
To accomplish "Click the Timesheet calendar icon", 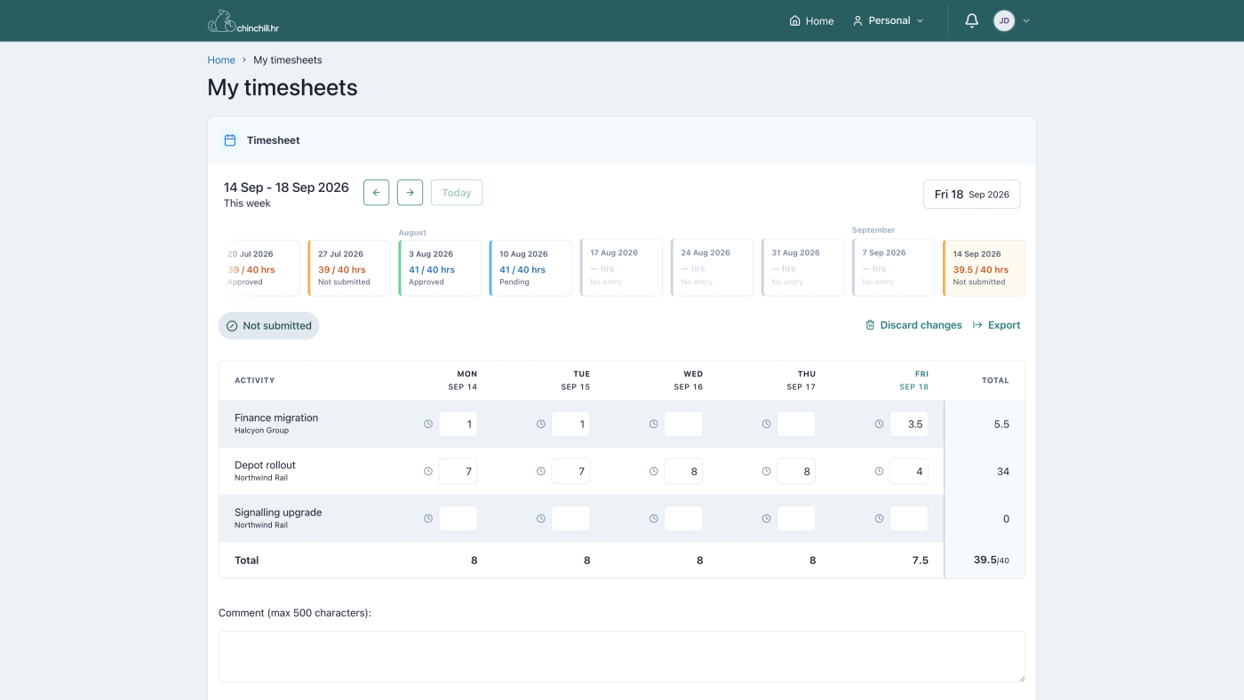I will click(230, 140).
